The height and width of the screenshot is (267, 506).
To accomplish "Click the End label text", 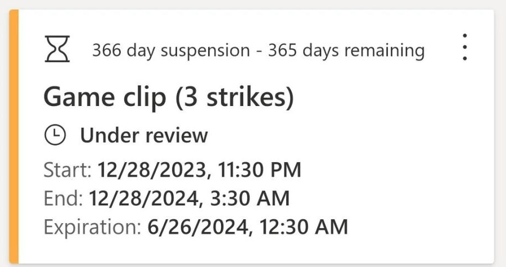I will pos(64,199).
